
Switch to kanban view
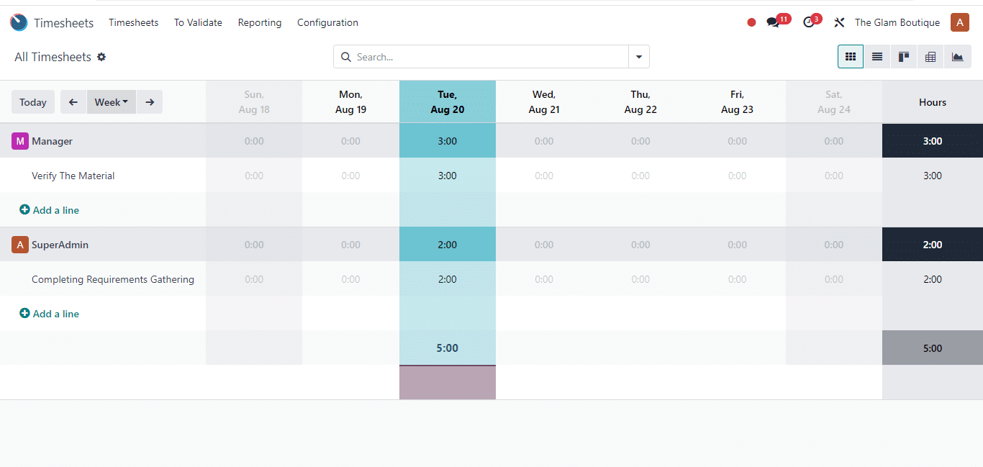904,57
